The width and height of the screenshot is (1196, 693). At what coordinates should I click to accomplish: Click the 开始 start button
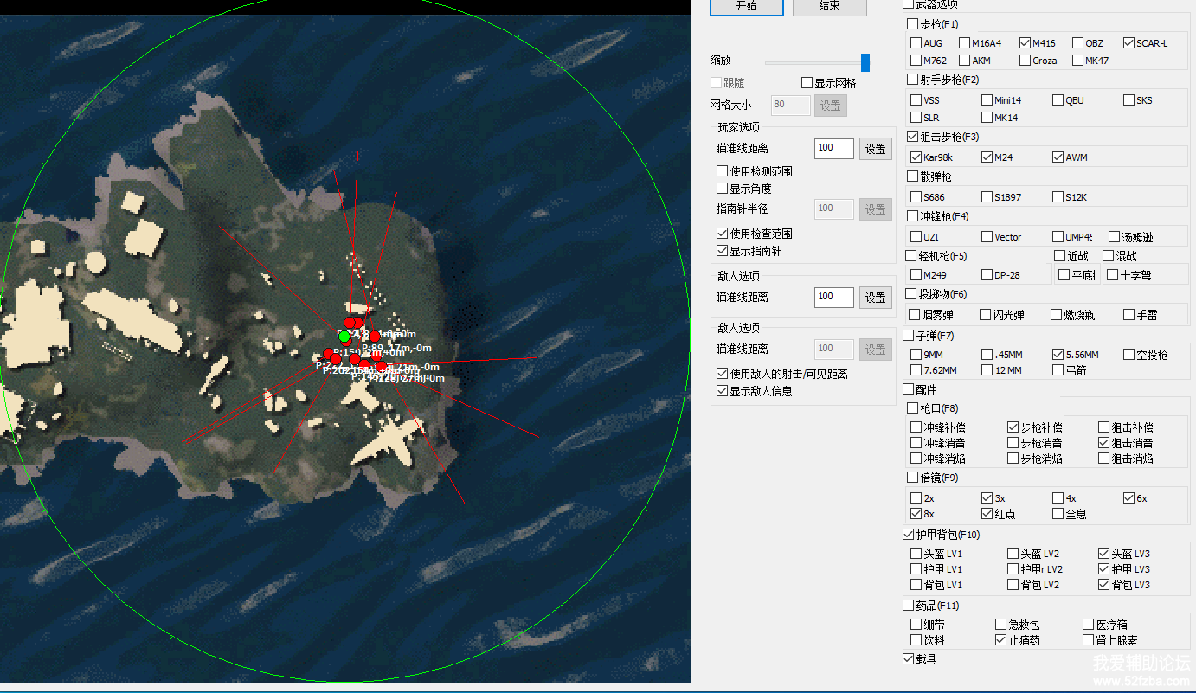click(x=746, y=6)
